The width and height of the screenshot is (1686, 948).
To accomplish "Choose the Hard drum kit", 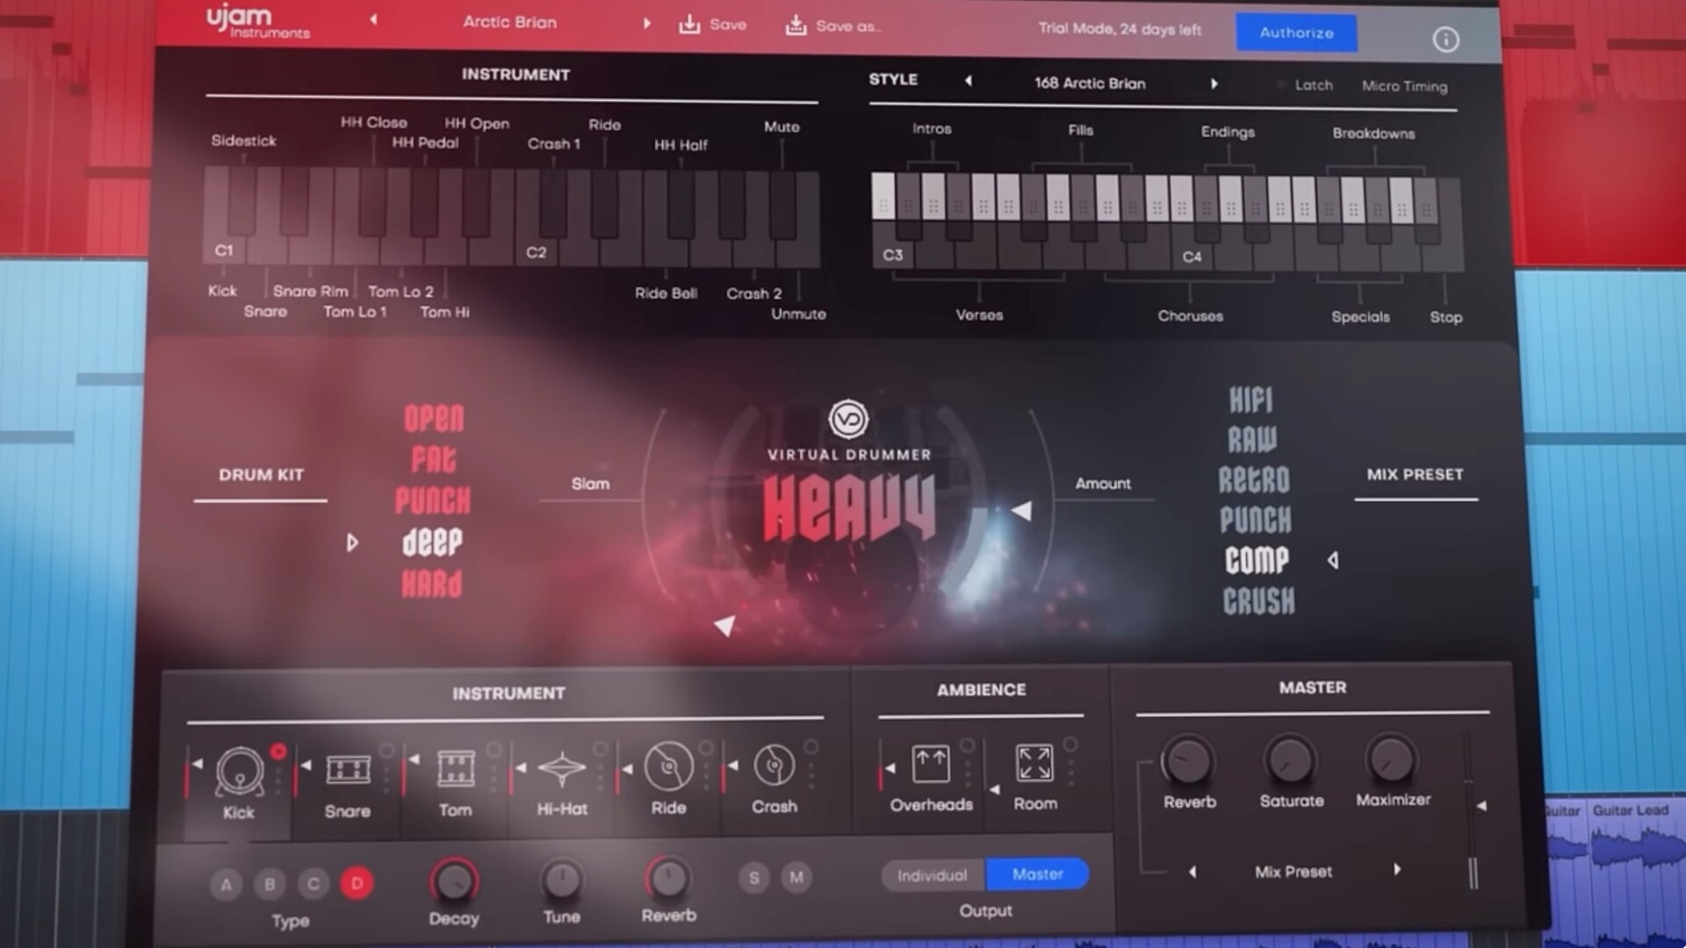I will [431, 584].
